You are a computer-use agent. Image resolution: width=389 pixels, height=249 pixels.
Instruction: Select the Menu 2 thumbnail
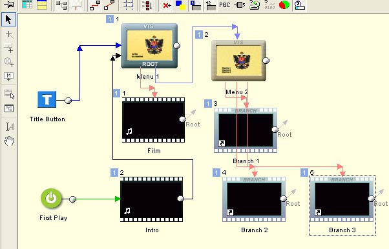point(238,61)
